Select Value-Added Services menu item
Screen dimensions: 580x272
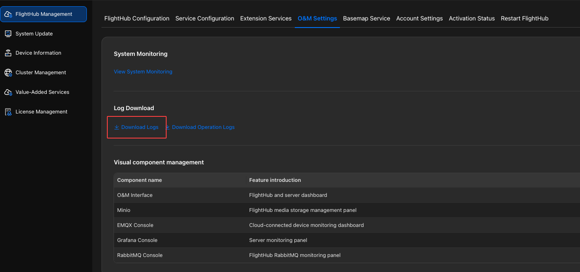tap(43, 92)
